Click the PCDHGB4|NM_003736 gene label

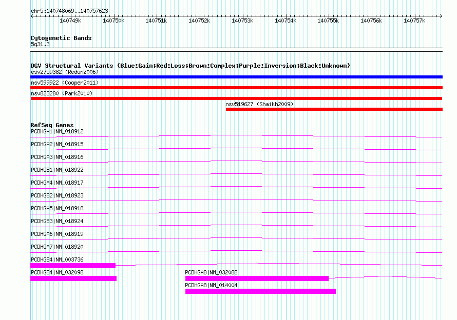(57, 259)
